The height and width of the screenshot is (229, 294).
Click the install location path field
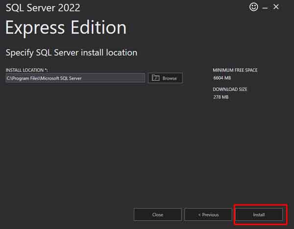(75, 78)
